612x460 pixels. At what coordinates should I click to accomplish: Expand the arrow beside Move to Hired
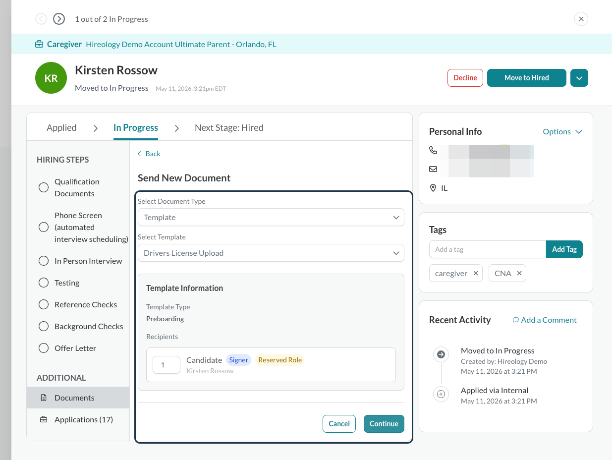click(x=579, y=78)
